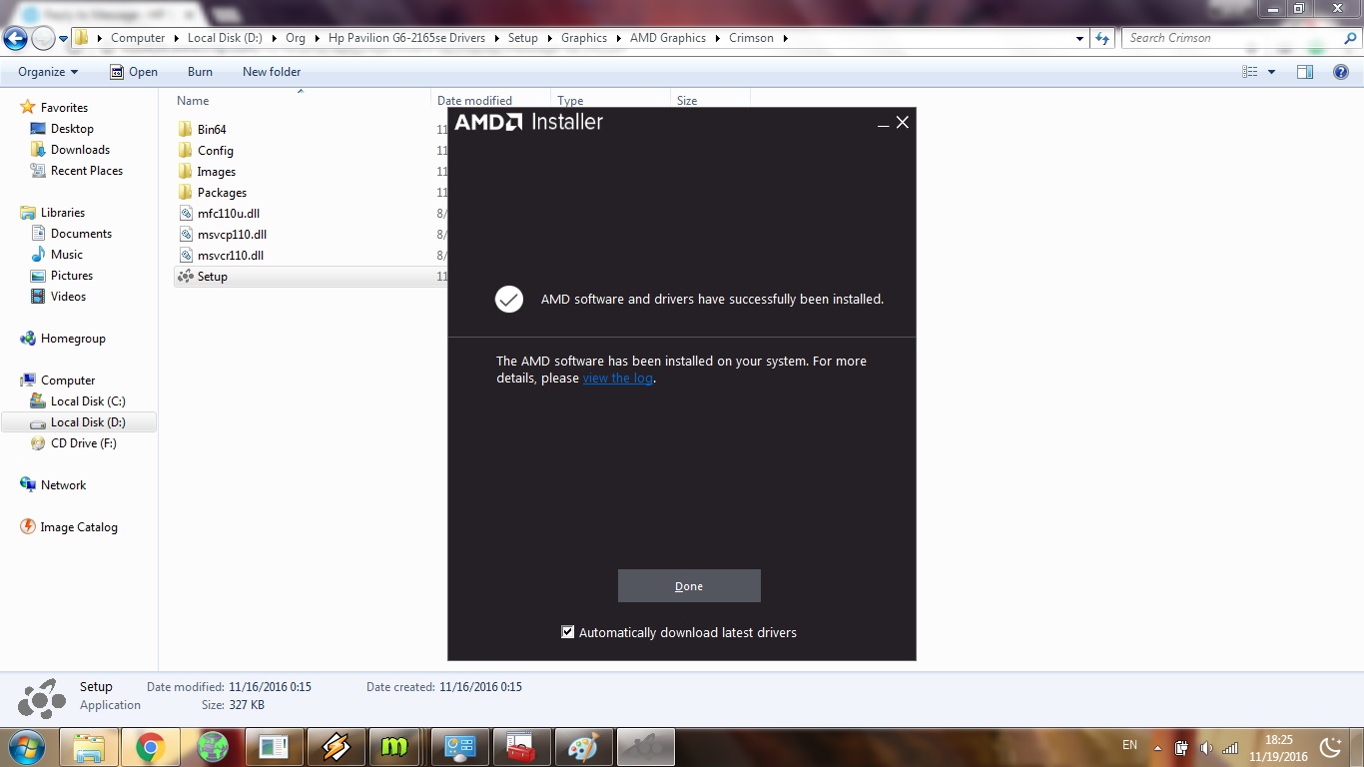1364x767 pixels.
Task: Open Documents library
Action: [81, 234]
